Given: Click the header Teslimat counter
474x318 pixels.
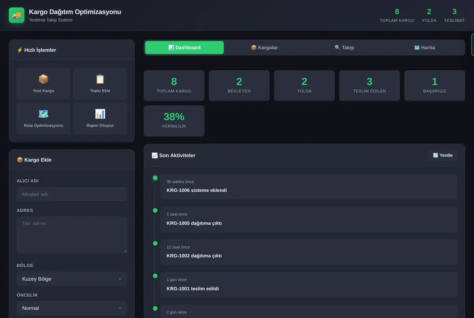Looking at the screenshot, I should point(454,15).
